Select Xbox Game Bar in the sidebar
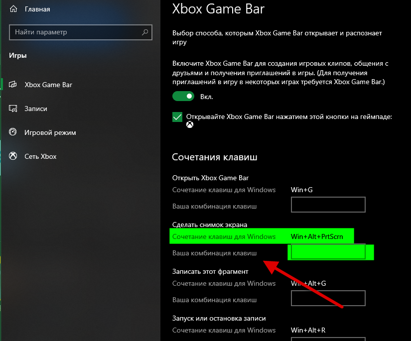411x341 pixels. tap(48, 85)
